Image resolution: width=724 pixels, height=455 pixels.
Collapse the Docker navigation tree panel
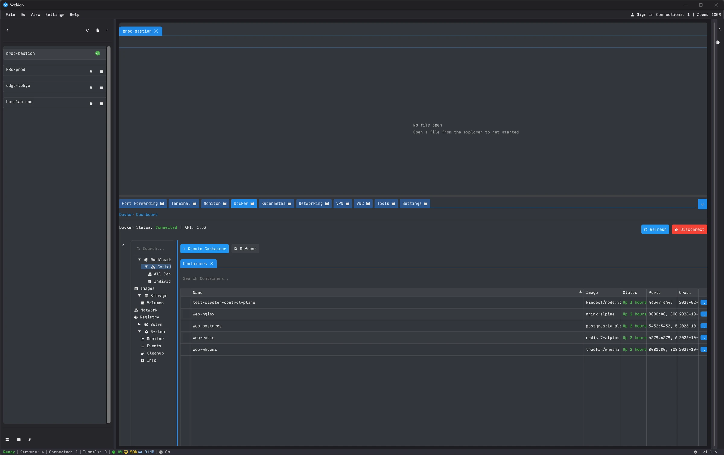pyautogui.click(x=123, y=245)
